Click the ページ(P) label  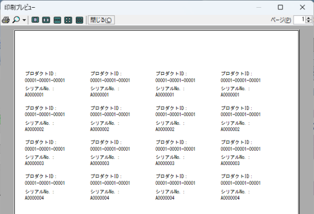pos(281,20)
